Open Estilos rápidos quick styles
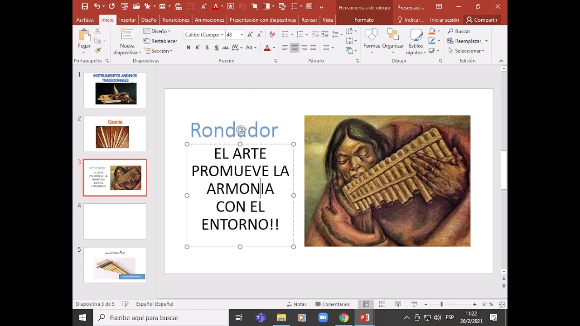580x326 pixels. point(416,42)
